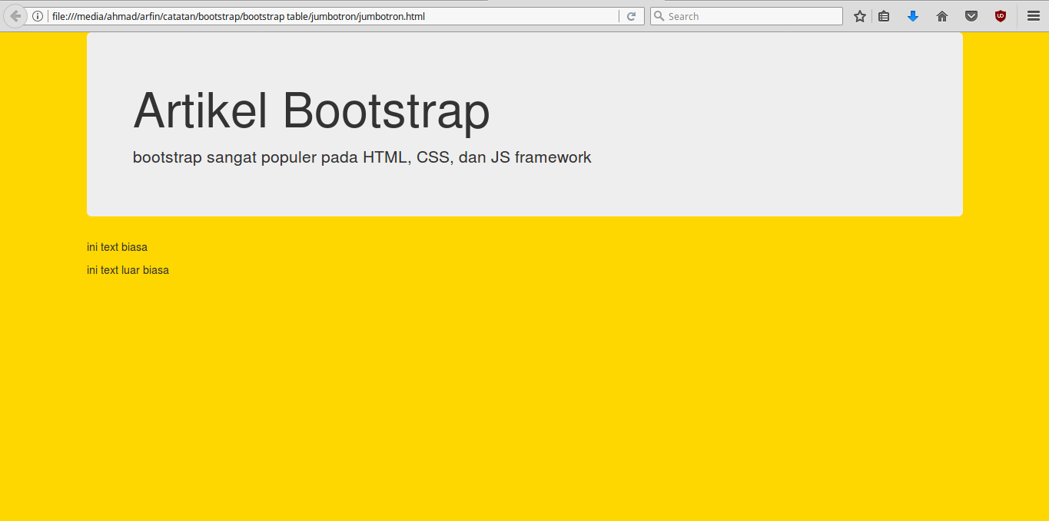Click the browser back arrow button
This screenshot has height=521, width=1049.
pos(15,16)
